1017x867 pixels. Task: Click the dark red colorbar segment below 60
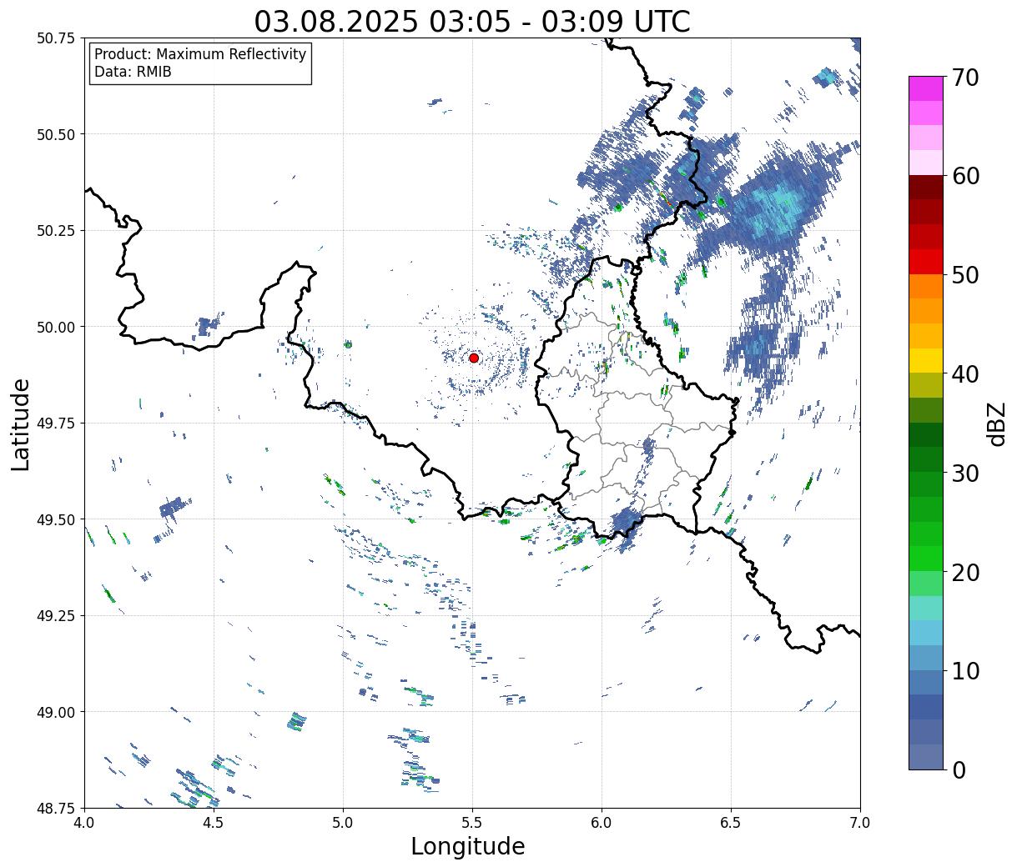(926, 187)
